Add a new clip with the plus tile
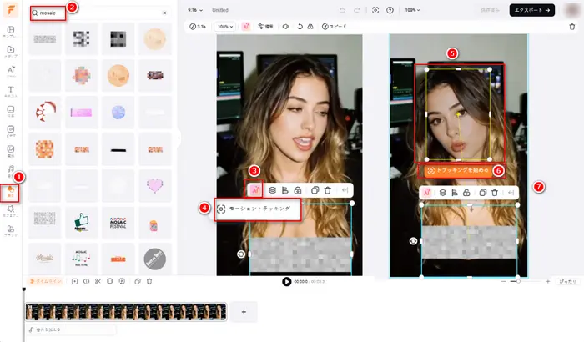Viewport: 584px width, 342px height. (x=244, y=312)
